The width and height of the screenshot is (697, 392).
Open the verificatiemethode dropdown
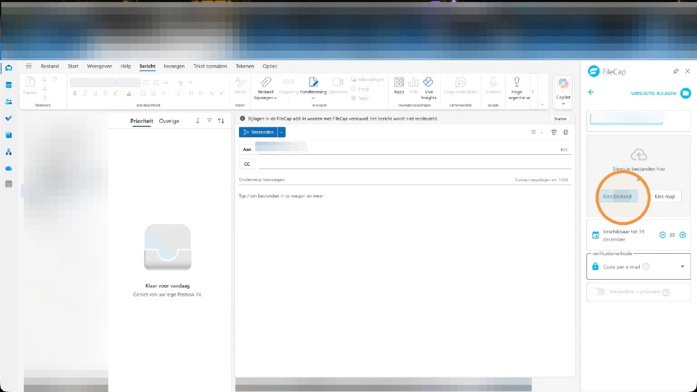(x=639, y=267)
